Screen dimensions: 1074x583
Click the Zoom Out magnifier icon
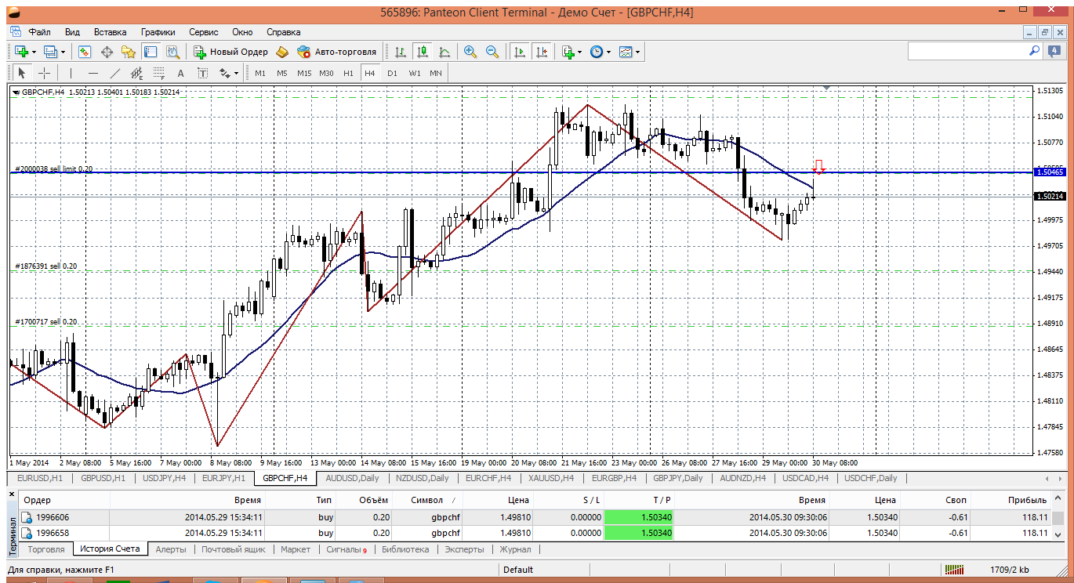[492, 52]
